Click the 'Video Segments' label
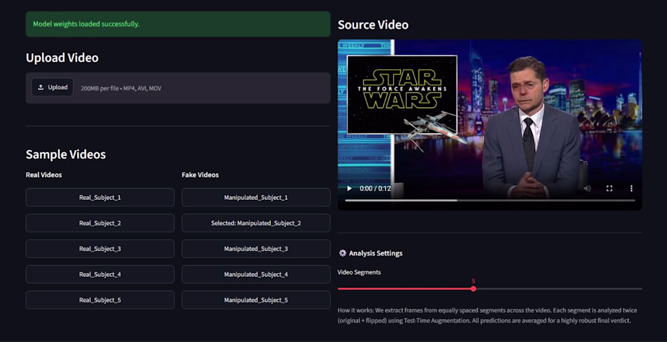This screenshot has height=342, width=667. tap(359, 272)
